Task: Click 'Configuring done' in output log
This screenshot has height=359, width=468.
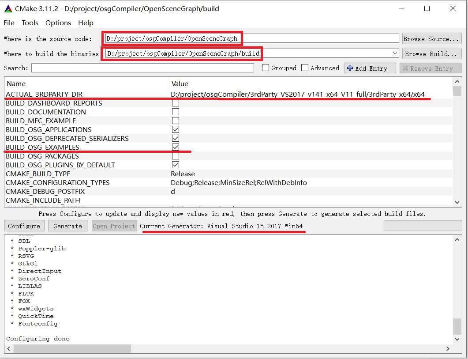Action: coord(38,339)
